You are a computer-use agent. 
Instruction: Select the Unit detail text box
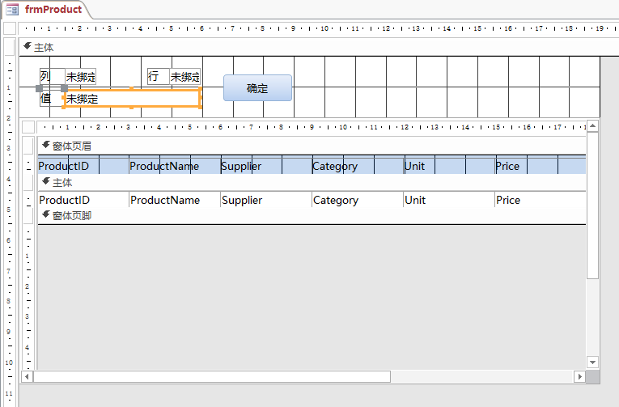click(x=449, y=200)
